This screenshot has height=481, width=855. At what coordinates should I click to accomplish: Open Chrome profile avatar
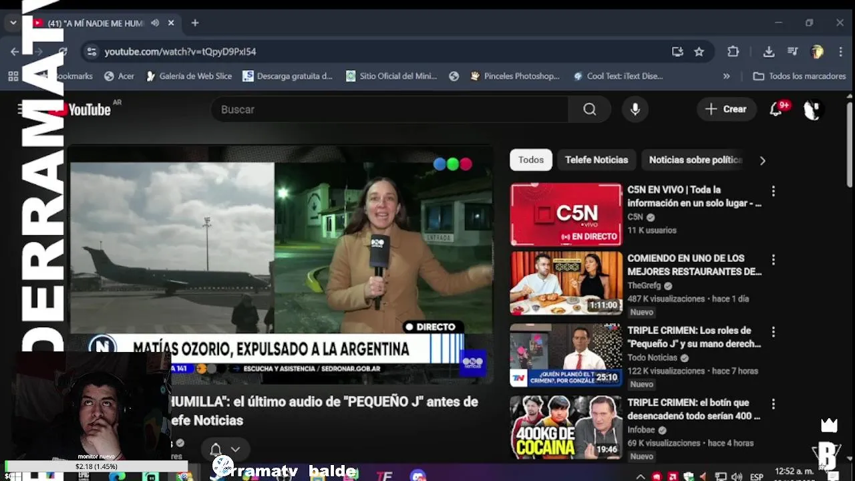coord(817,51)
